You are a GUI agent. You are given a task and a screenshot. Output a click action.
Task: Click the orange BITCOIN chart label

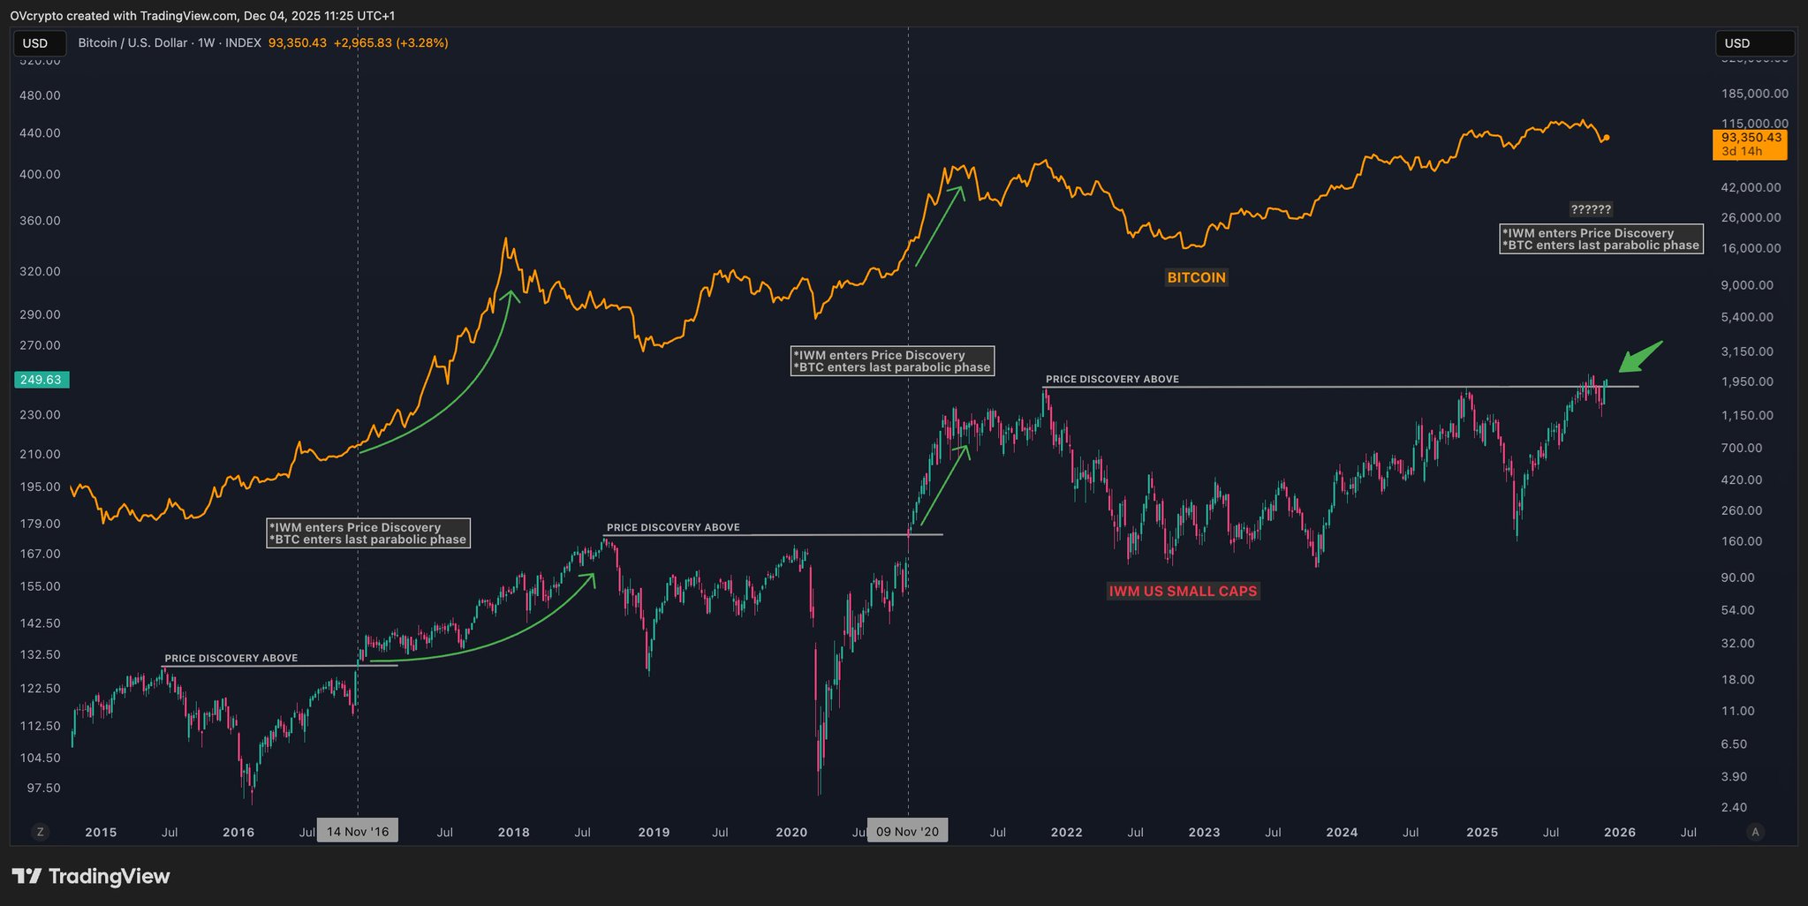tap(1197, 277)
